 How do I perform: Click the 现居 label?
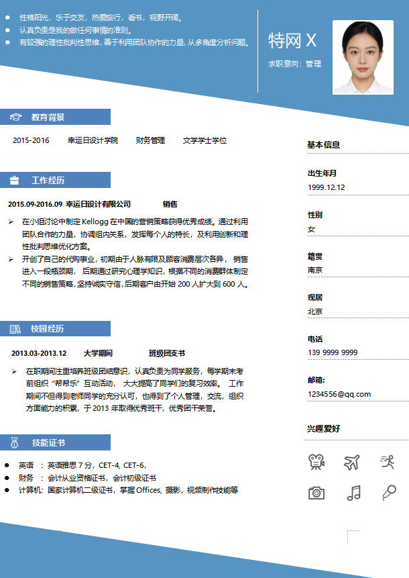point(315,297)
